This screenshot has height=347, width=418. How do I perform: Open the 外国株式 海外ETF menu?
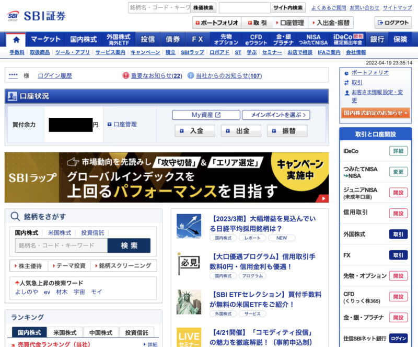tap(119, 39)
